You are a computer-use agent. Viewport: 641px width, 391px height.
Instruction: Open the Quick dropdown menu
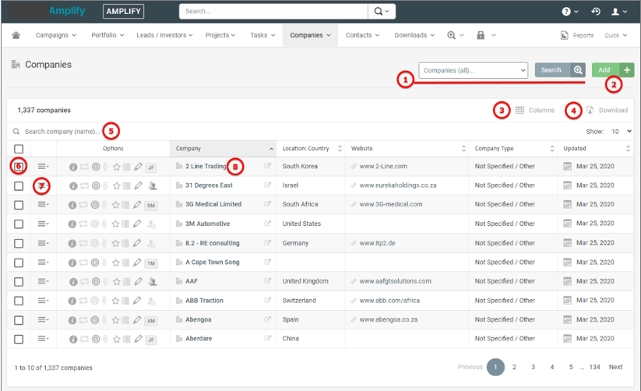(615, 35)
